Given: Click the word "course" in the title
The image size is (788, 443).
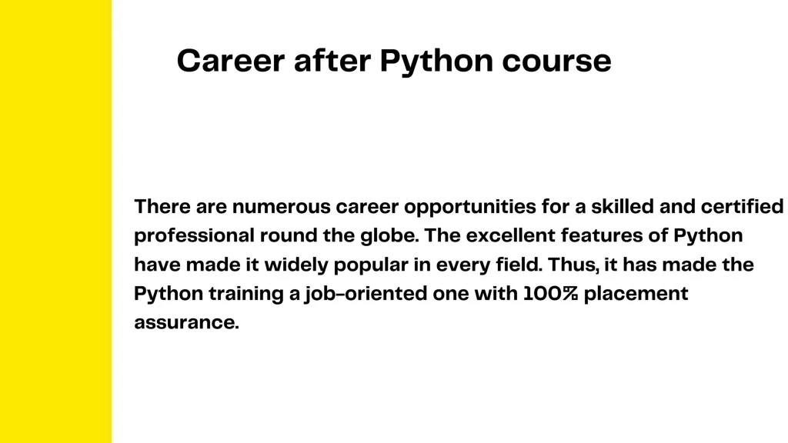Looking at the screenshot, I should coord(556,61).
